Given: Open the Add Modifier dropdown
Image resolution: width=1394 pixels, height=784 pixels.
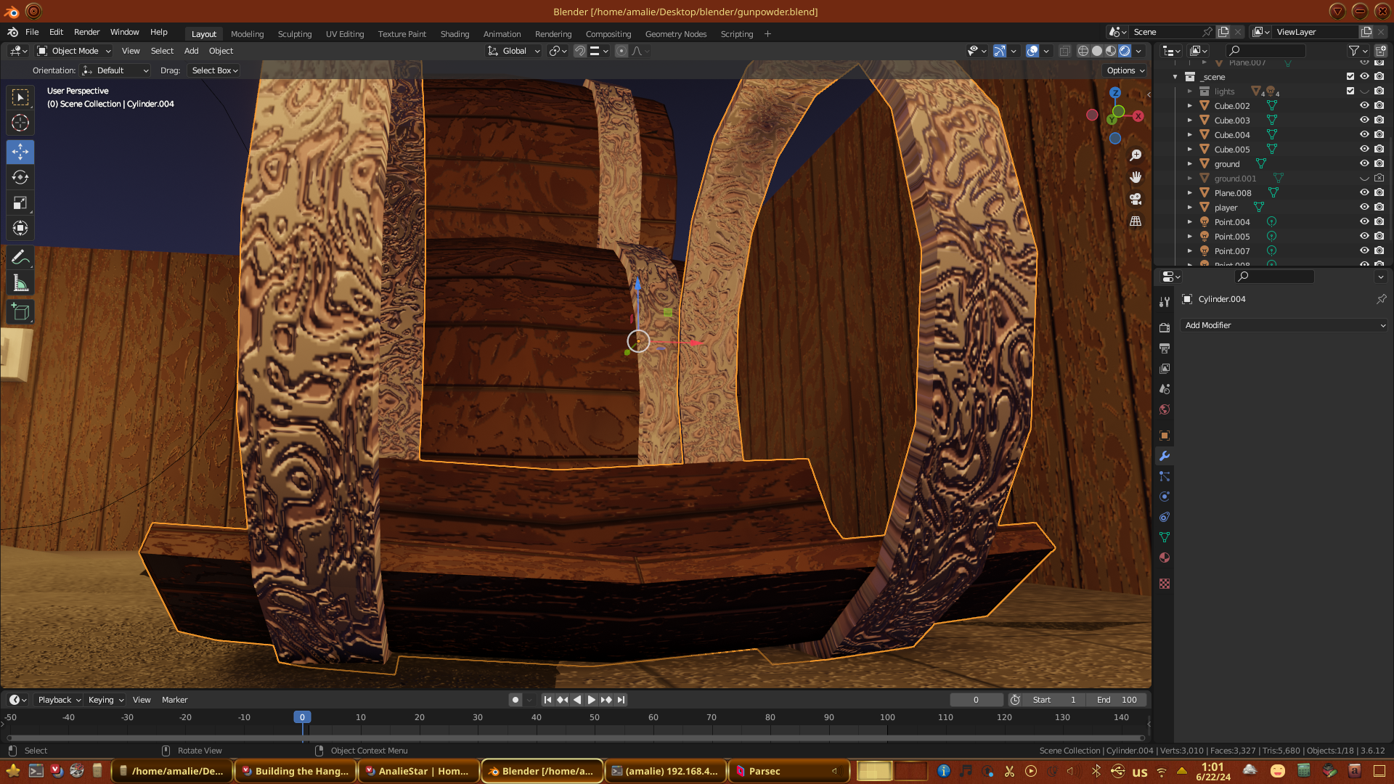Looking at the screenshot, I should 1284,325.
